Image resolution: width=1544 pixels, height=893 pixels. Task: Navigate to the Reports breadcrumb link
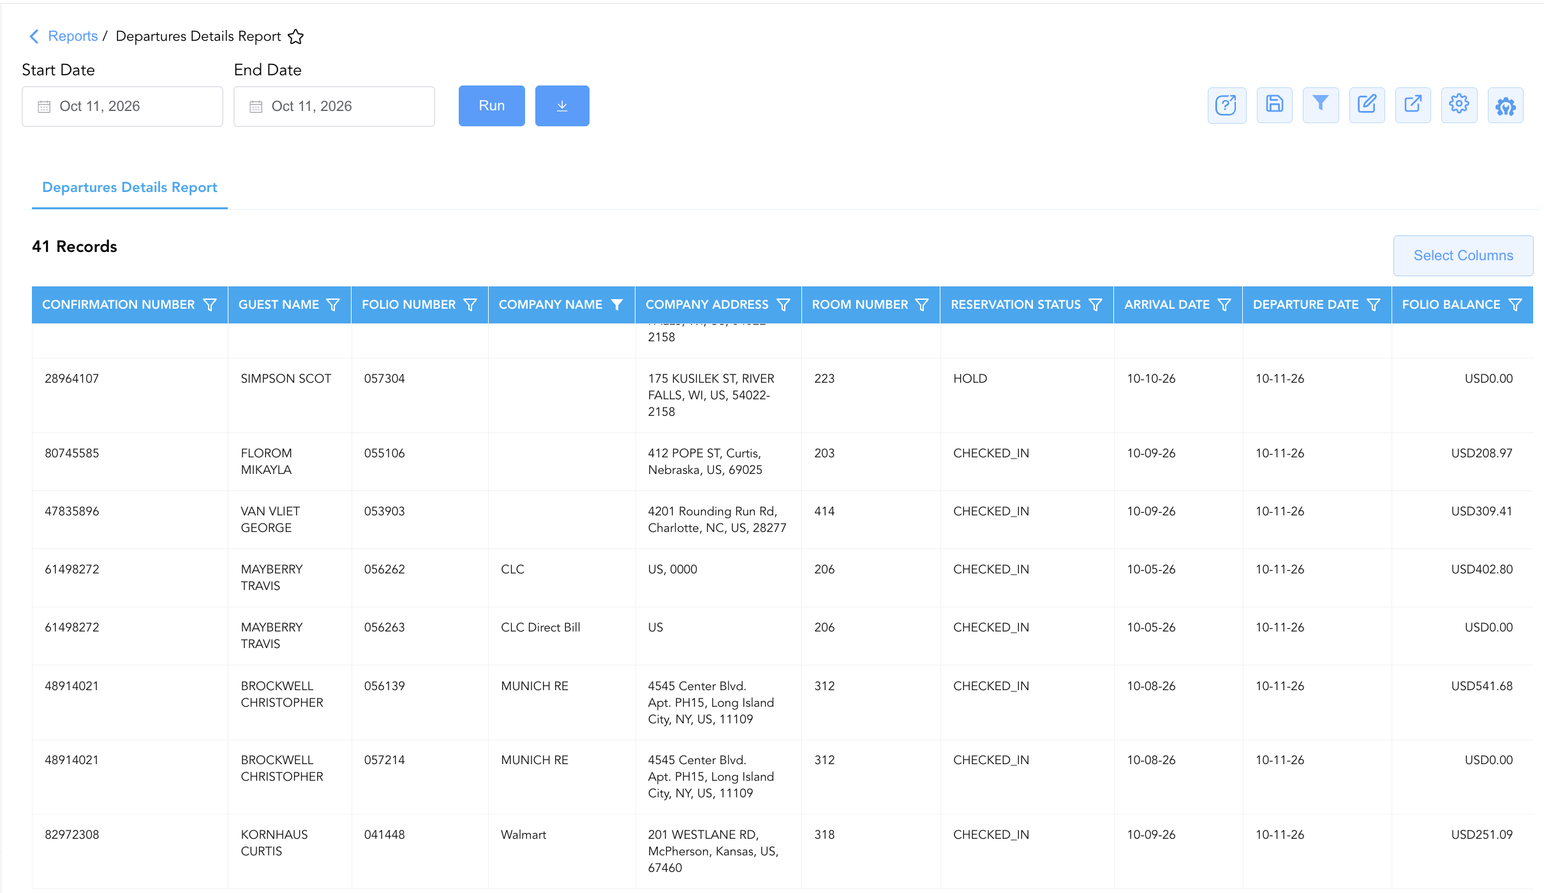(x=73, y=36)
